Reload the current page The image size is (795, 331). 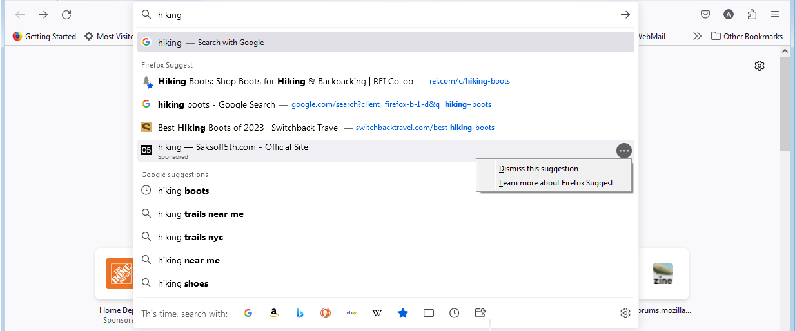coord(66,15)
